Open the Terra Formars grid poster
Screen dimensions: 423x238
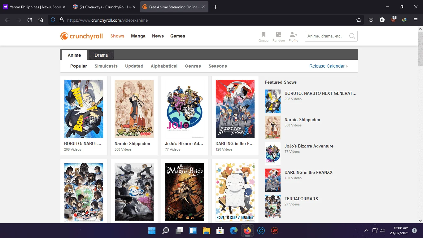[x=84, y=192]
